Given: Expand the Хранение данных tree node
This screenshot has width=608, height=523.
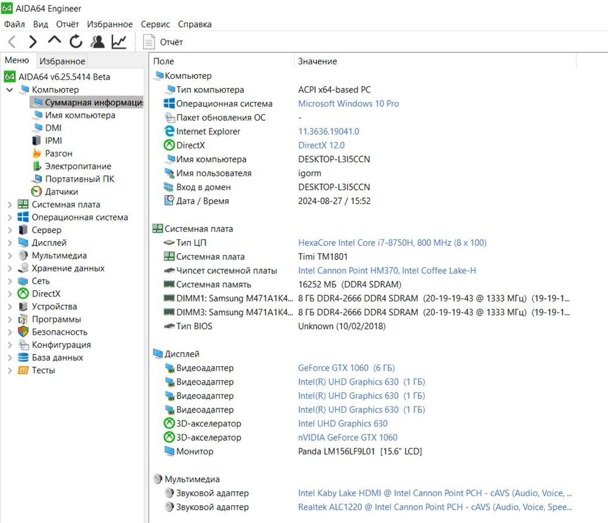Looking at the screenshot, I should 10,268.
